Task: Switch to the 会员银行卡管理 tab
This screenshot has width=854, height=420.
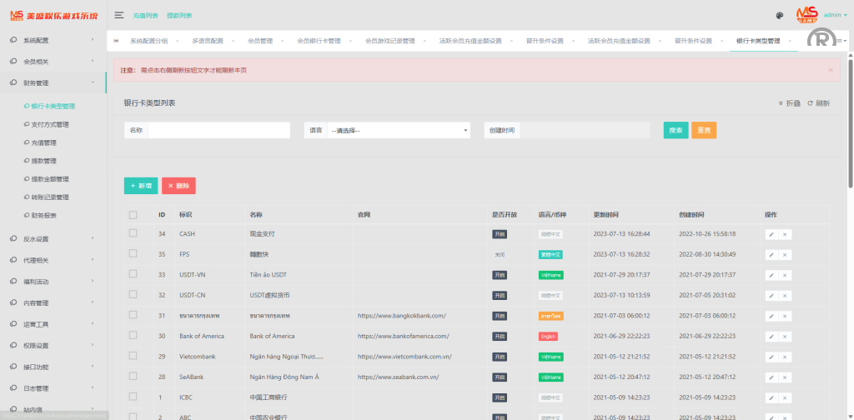Action: (319, 41)
